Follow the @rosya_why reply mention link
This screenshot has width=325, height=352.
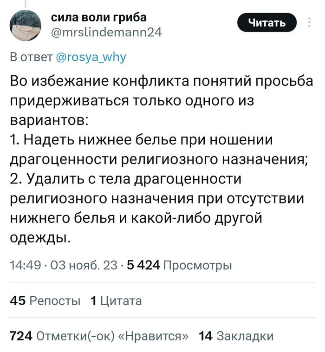[x=91, y=57]
